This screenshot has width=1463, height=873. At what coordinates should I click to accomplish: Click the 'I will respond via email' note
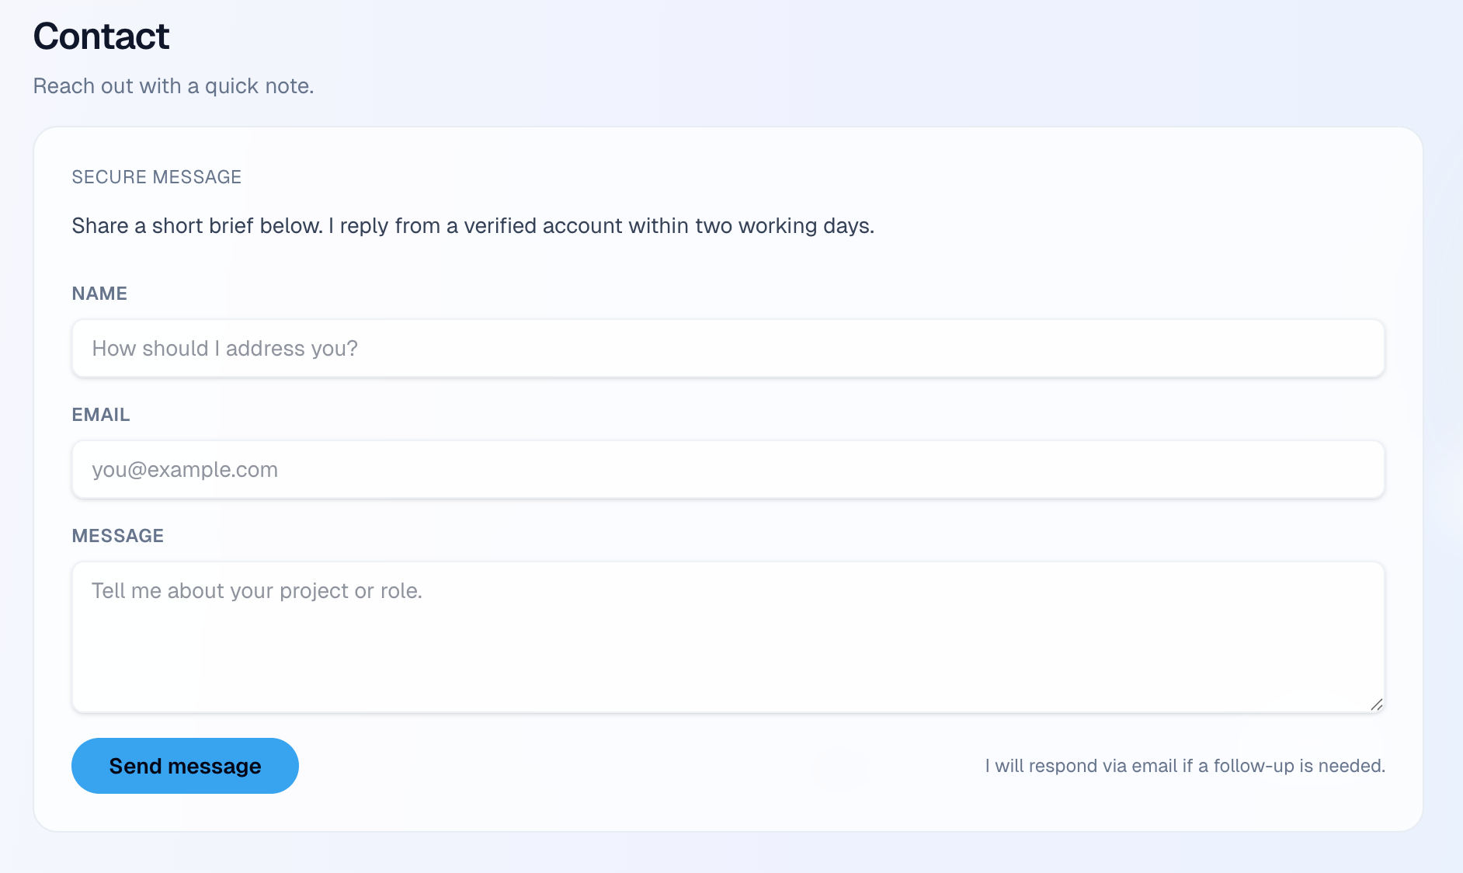click(1185, 766)
